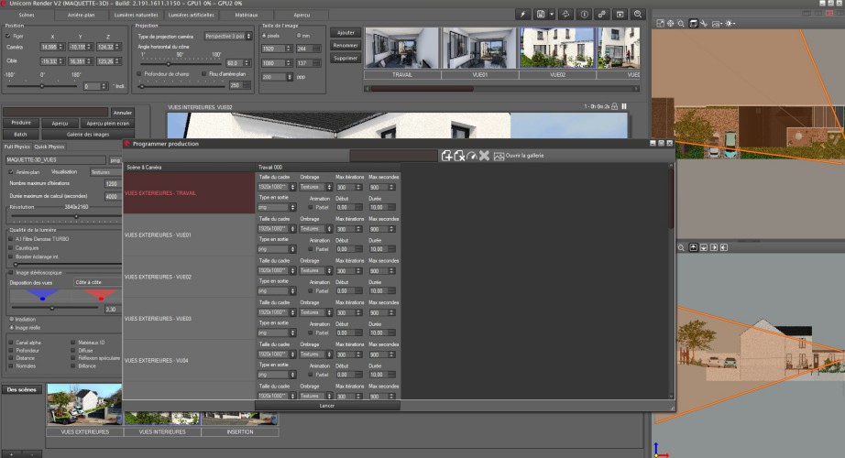Click the floppy disk save icon
Screen dimensions: 845x458
(542, 15)
